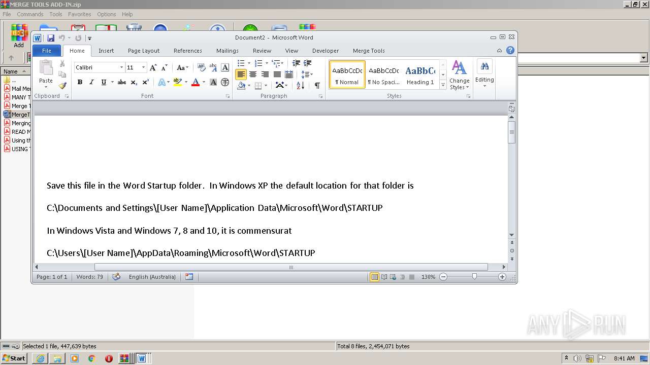The height and width of the screenshot is (365, 650).
Task: Click the Clear Formatting eraser icon
Action: (201, 67)
